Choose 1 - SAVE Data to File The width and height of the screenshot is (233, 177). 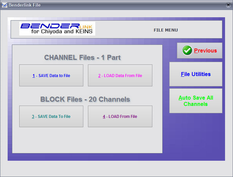tap(51, 75)
